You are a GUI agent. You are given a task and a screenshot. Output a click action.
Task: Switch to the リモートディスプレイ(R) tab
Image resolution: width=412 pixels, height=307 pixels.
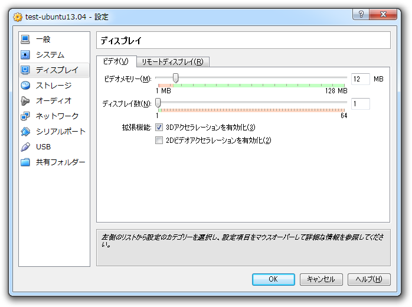point(172,62)
